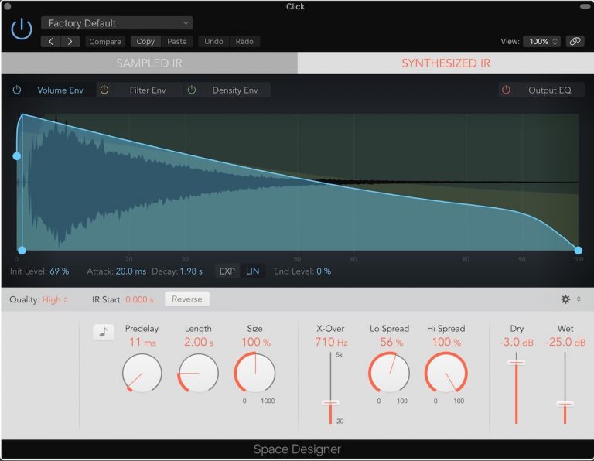Enable the Filter Env power toggle

[104, 90]
